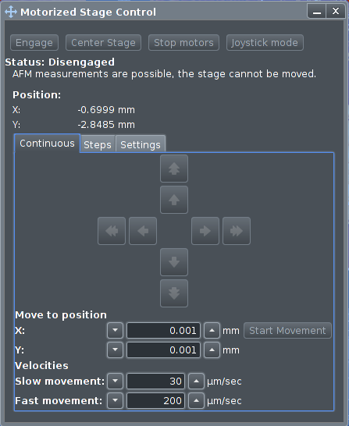Click the Center Stage button

(103, 43)
